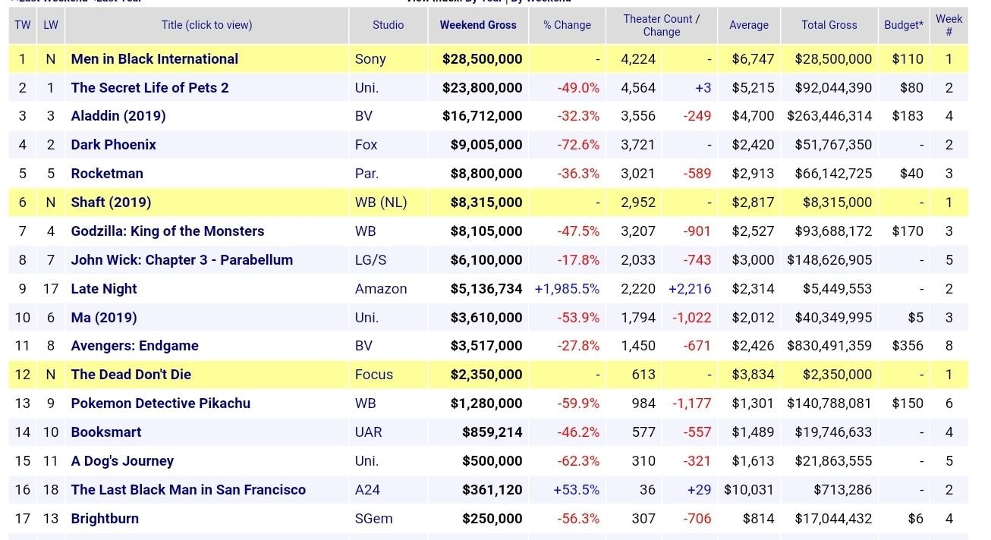991x540 pixels.
Task: Open Rocketman title link
Action: (x=107, y=174)
